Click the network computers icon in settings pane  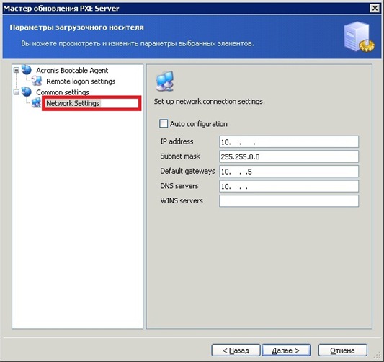pyautogui.click(x=165, y=81)
